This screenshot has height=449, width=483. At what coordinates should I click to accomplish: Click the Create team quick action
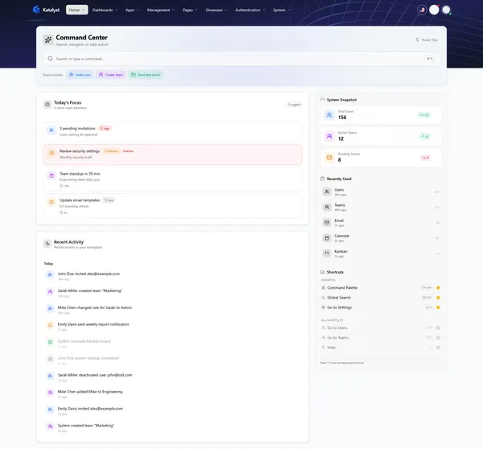tap(111, 75)
